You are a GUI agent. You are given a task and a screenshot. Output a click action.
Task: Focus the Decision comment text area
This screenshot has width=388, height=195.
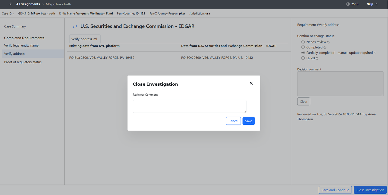(340, 84)
